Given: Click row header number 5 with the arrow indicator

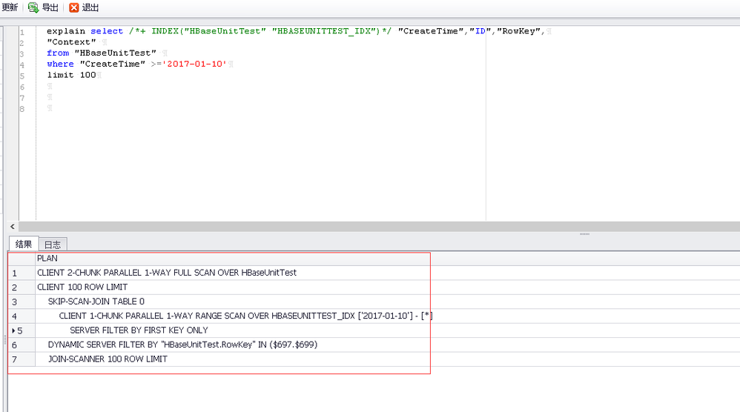Looking at the screenshot, I should pyautogui.click(x=22, y=330).
